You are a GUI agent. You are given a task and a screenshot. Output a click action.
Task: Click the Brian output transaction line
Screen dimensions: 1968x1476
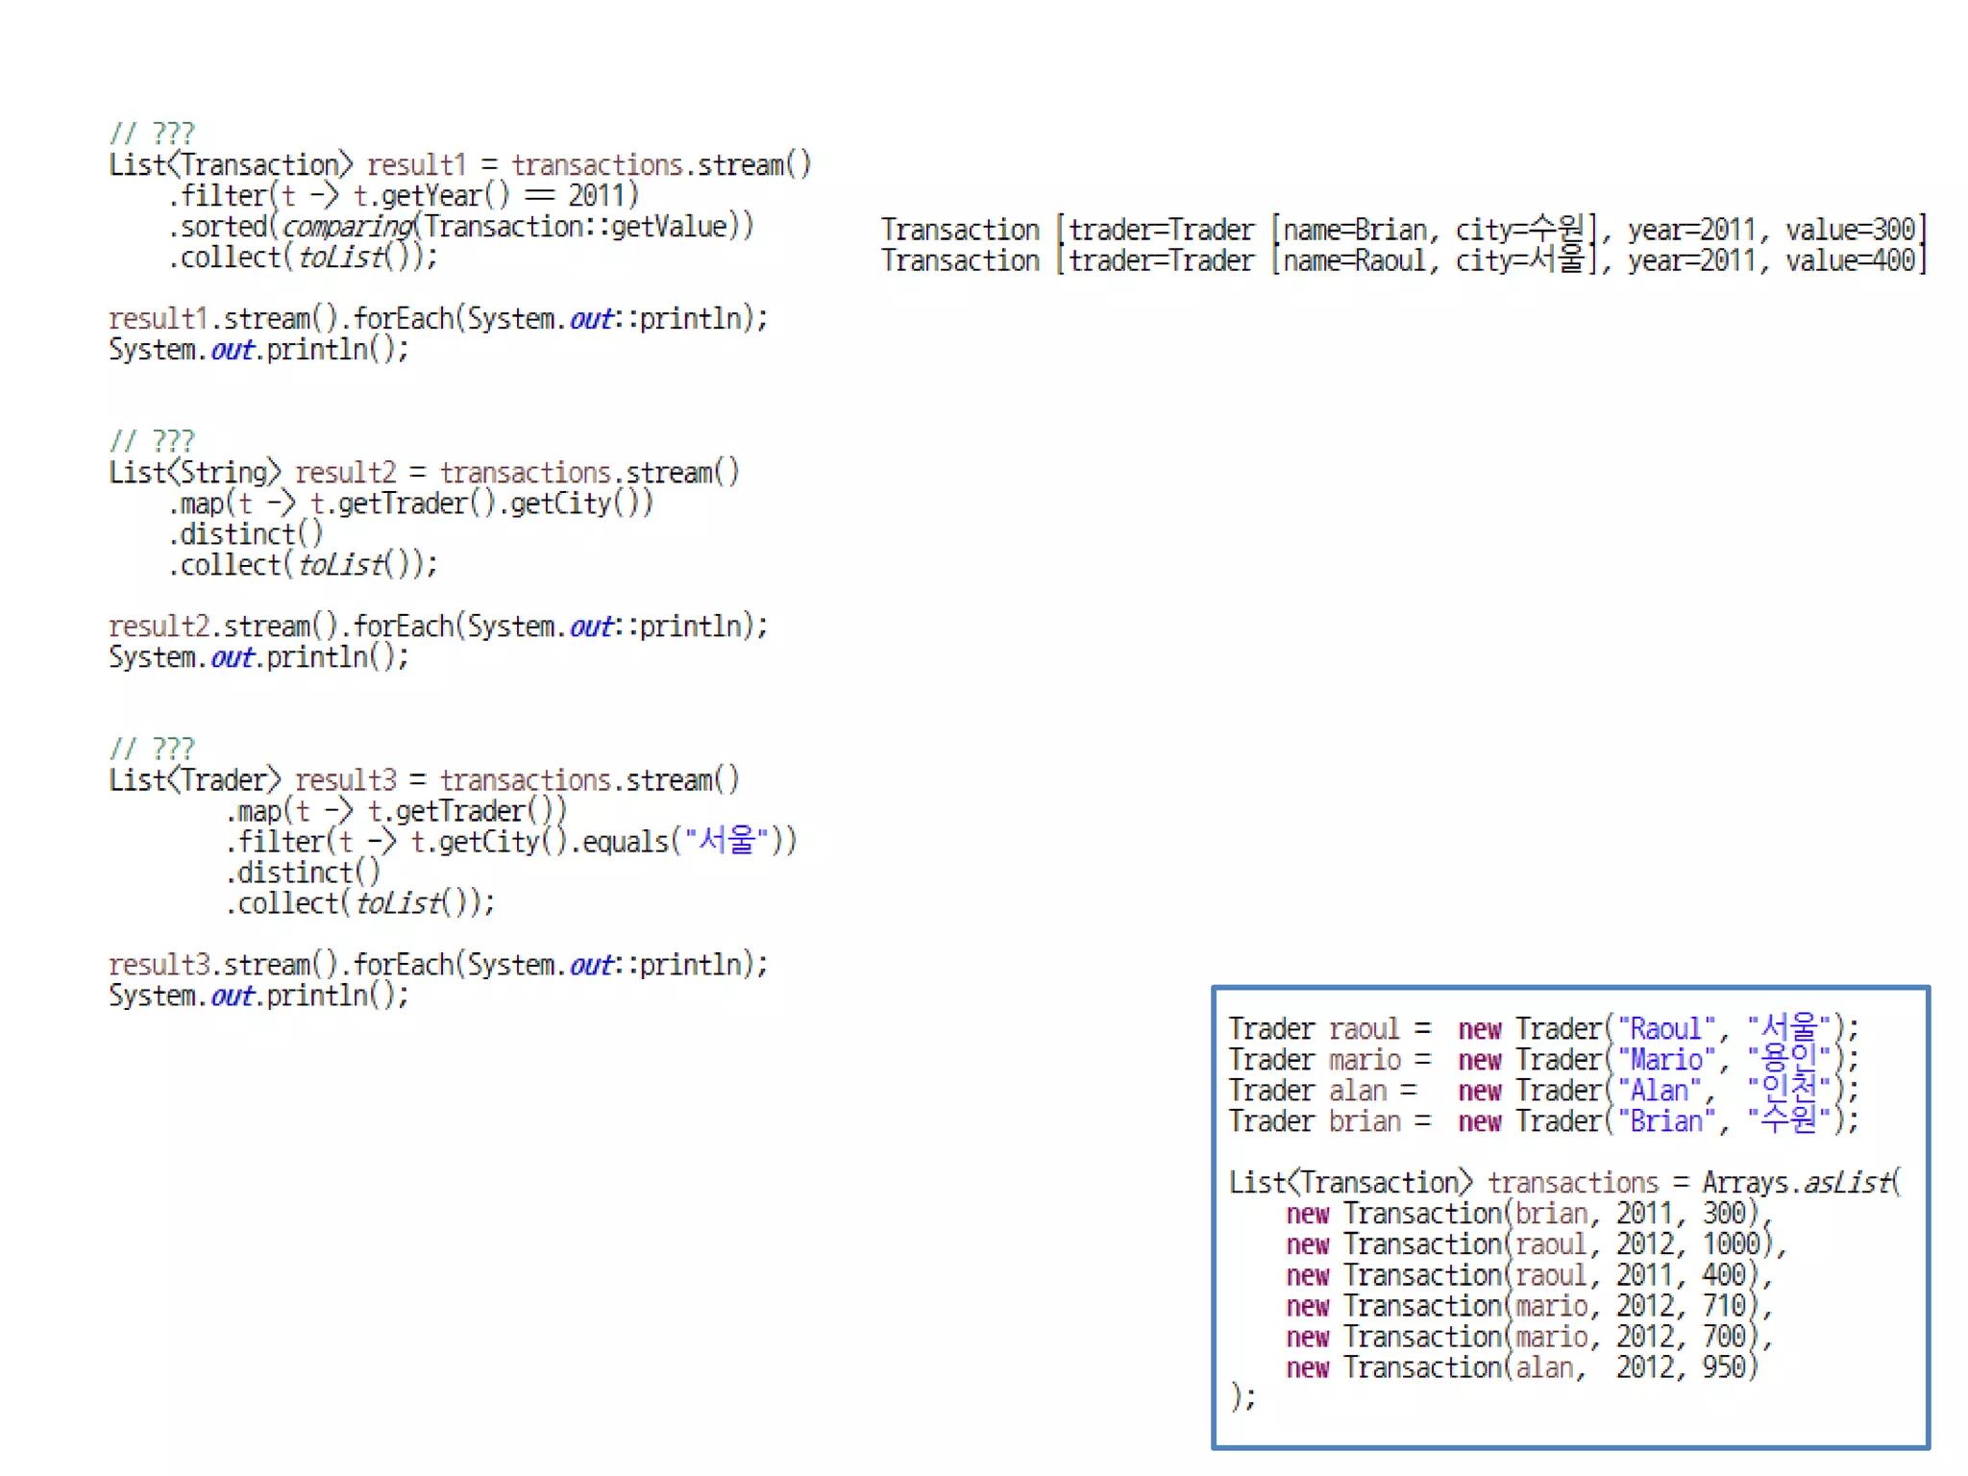(x=1403, y=230)
